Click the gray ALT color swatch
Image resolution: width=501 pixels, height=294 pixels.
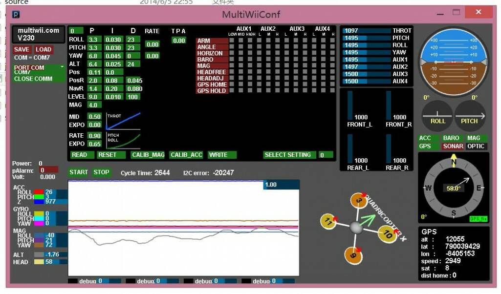click(x=39, y=255)
